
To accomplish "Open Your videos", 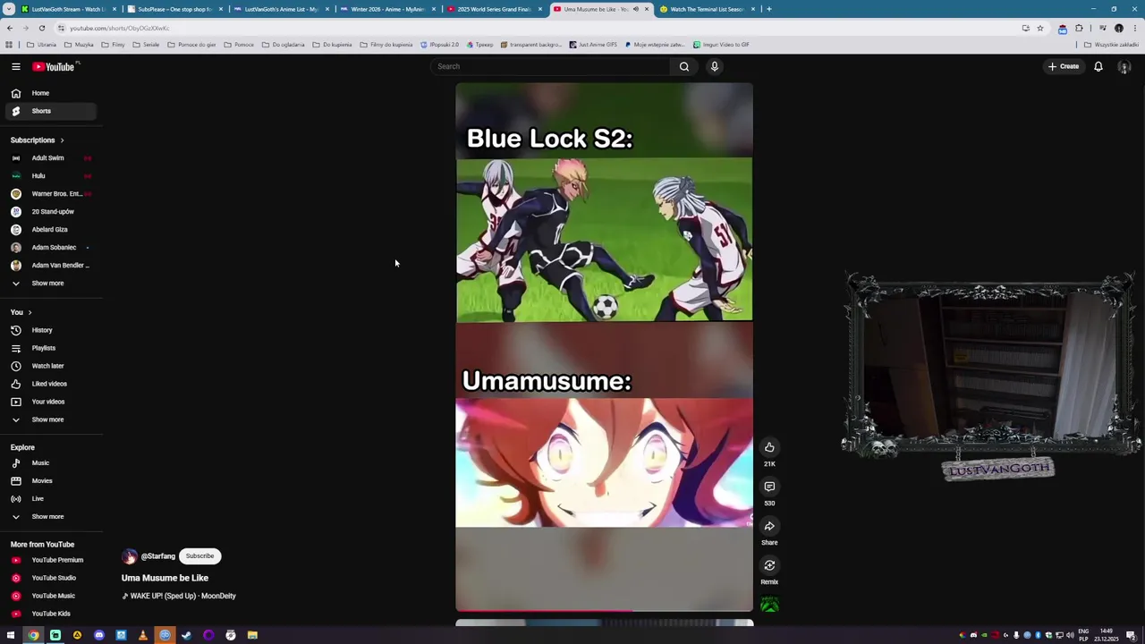I will click(x=49, y=402).
